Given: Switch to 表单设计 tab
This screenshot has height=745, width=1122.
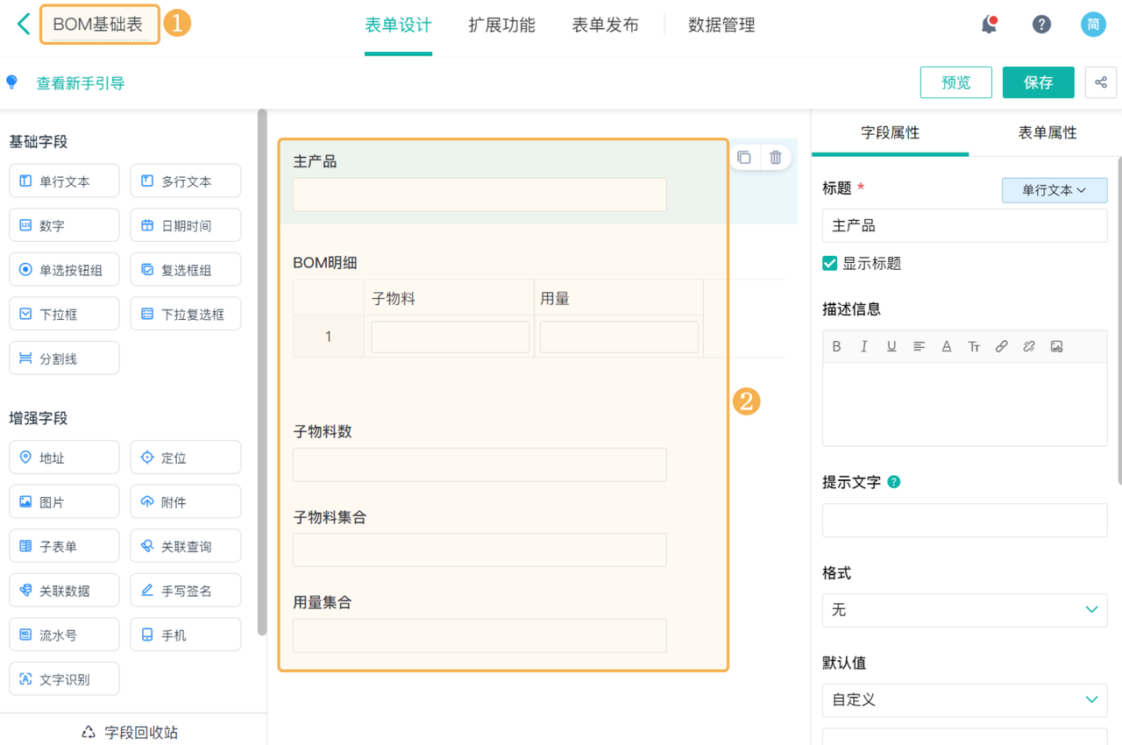Looking at the screenshot, I should (398, 25).
